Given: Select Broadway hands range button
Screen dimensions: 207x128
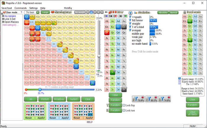Looking at the screenshot, I should [x=59, y=99].
